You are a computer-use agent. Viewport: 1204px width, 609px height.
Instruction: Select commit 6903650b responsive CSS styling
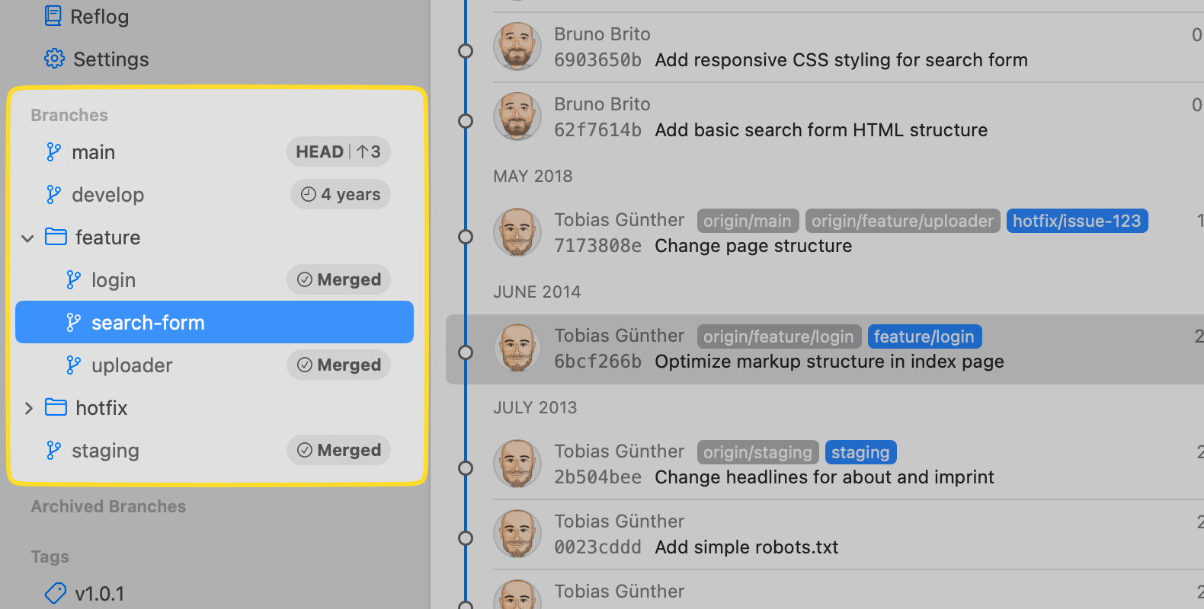coord(841,60)
